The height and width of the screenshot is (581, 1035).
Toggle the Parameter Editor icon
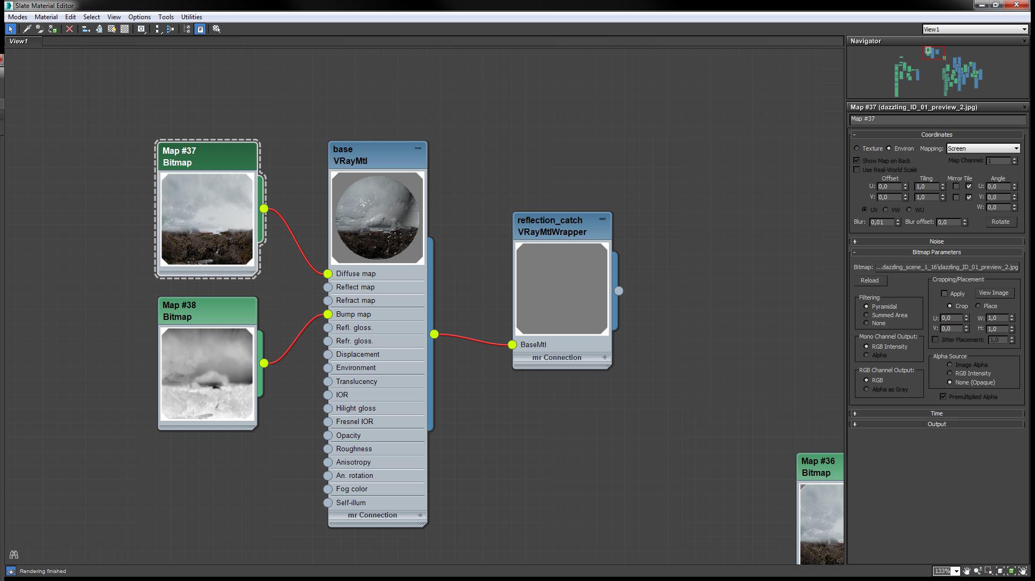pos(200,29)
